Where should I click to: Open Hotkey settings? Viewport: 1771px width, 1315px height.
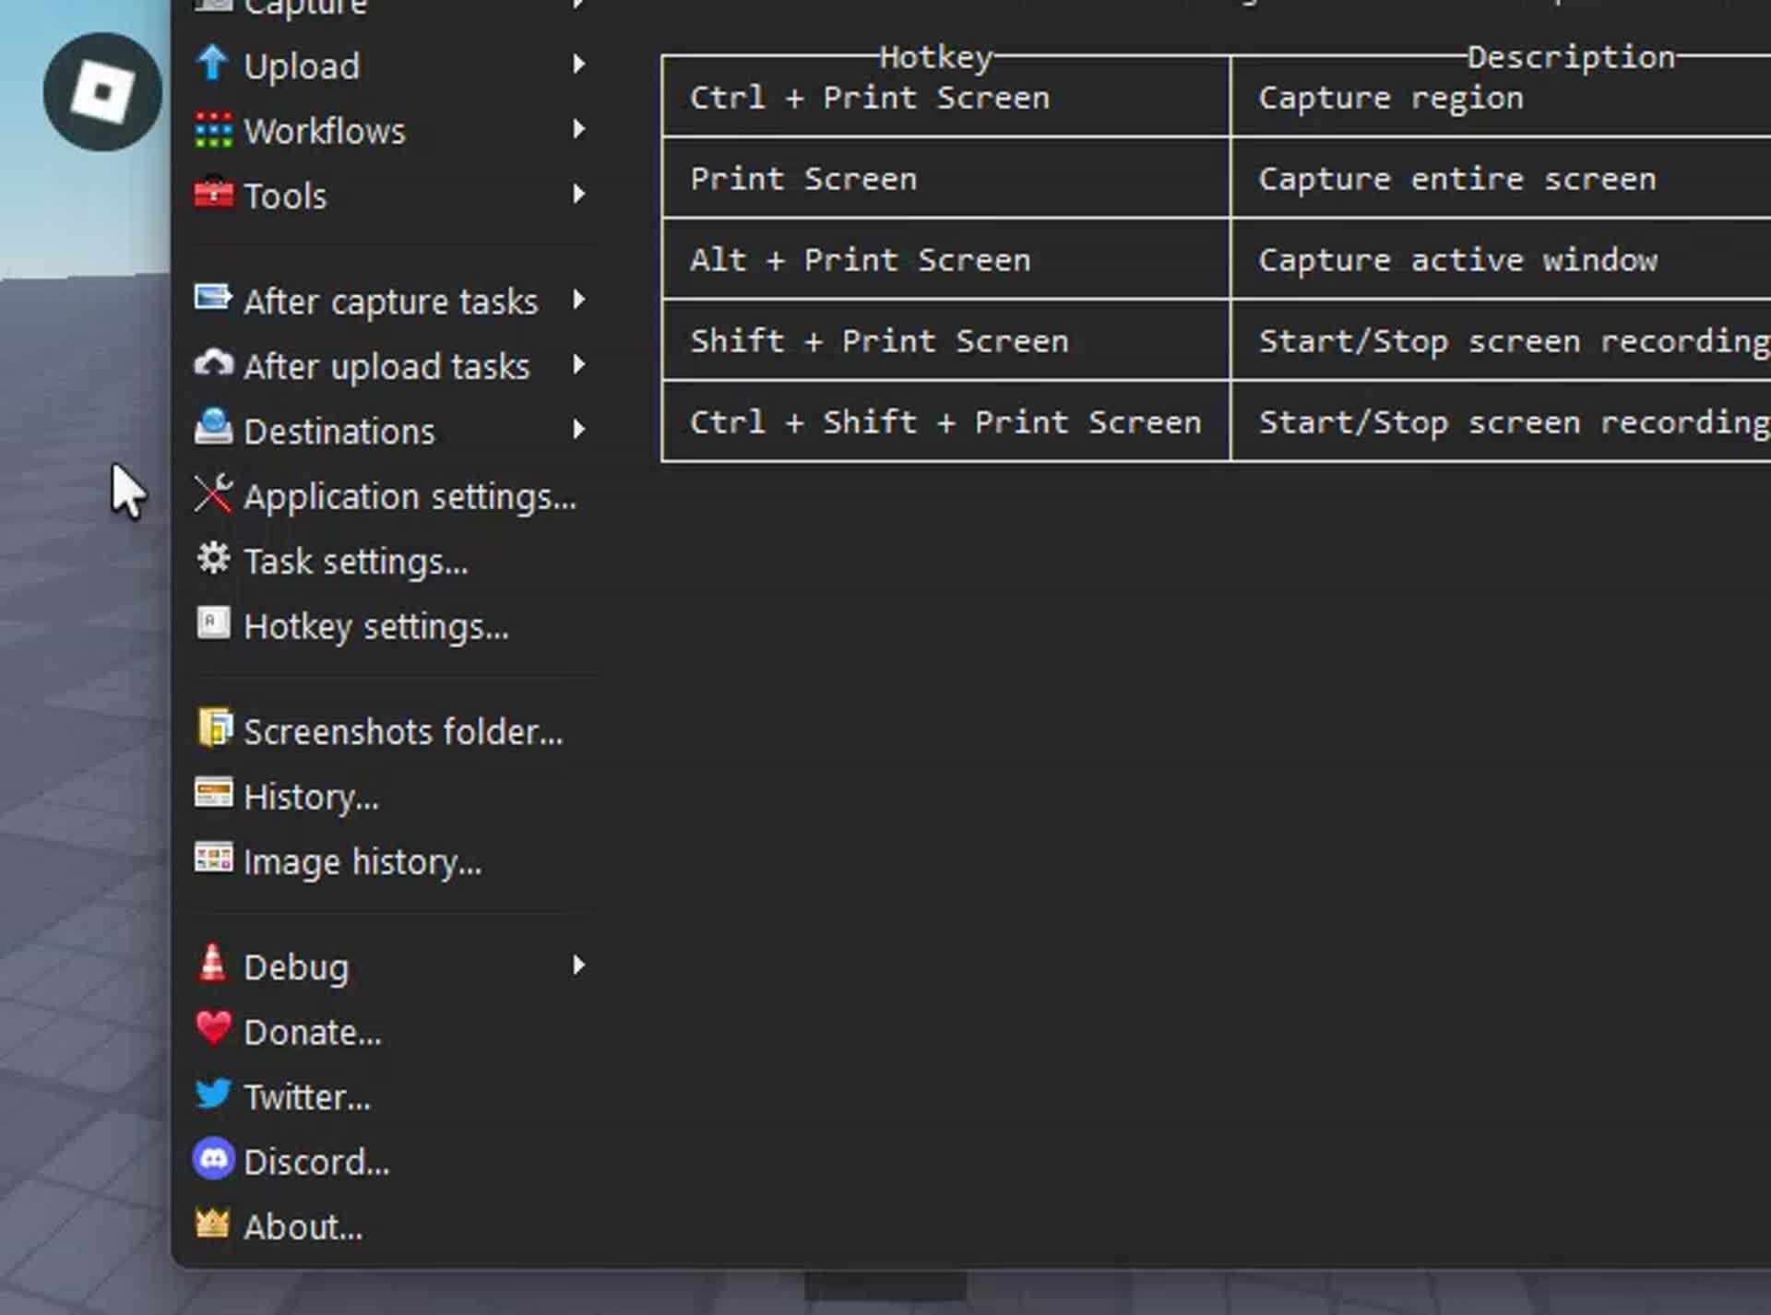(x=375, y=627)
